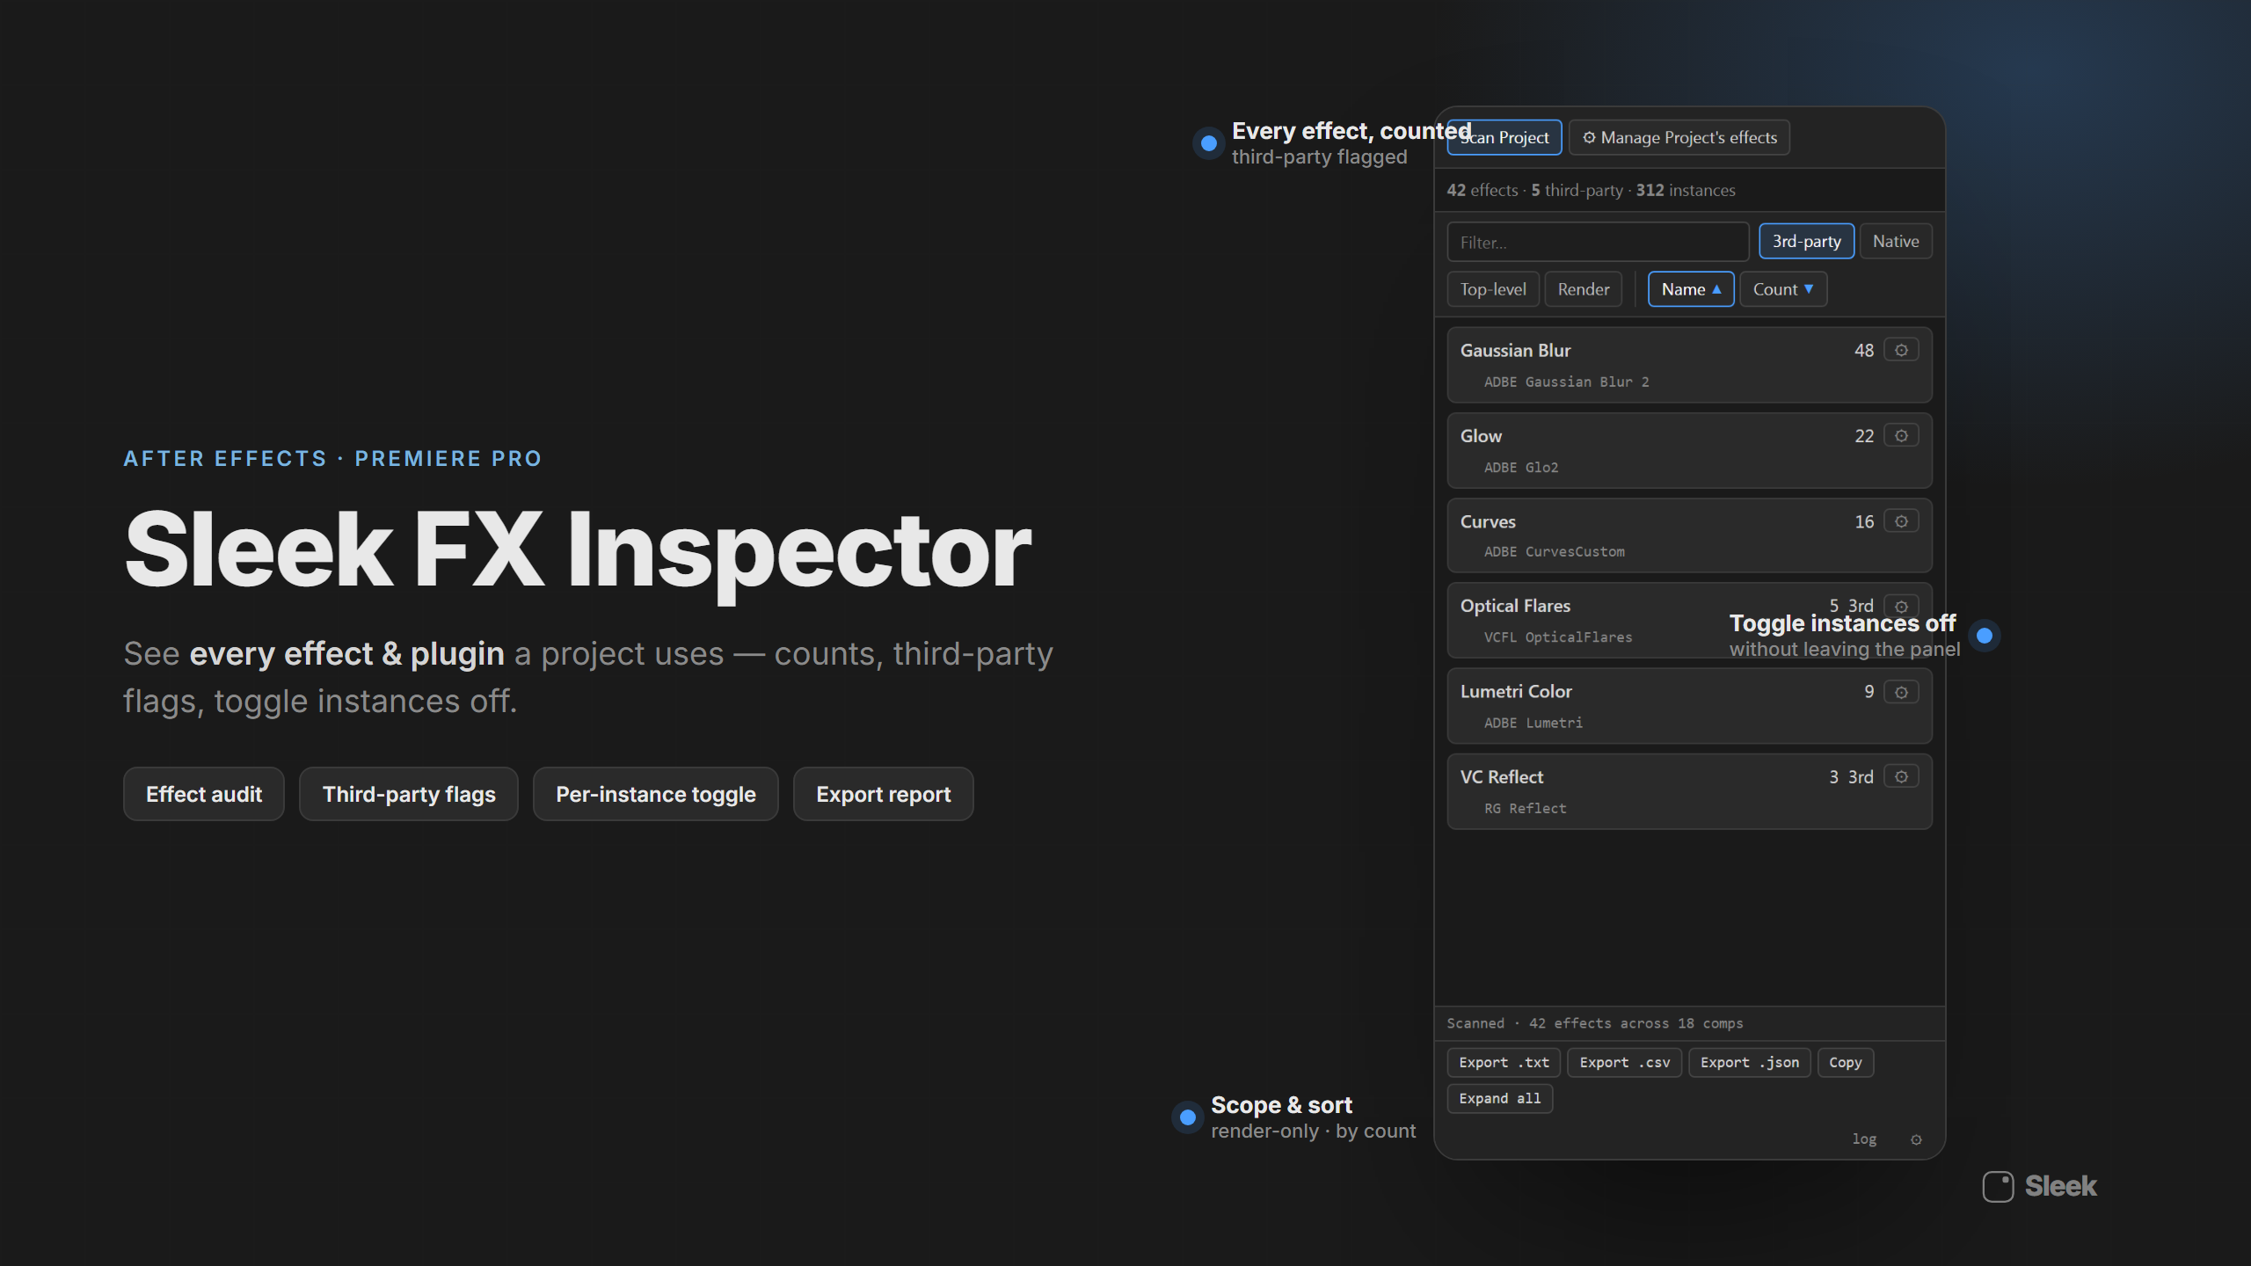
Task: Click 'RG Reflect' match name
Action: (1526, 809)
